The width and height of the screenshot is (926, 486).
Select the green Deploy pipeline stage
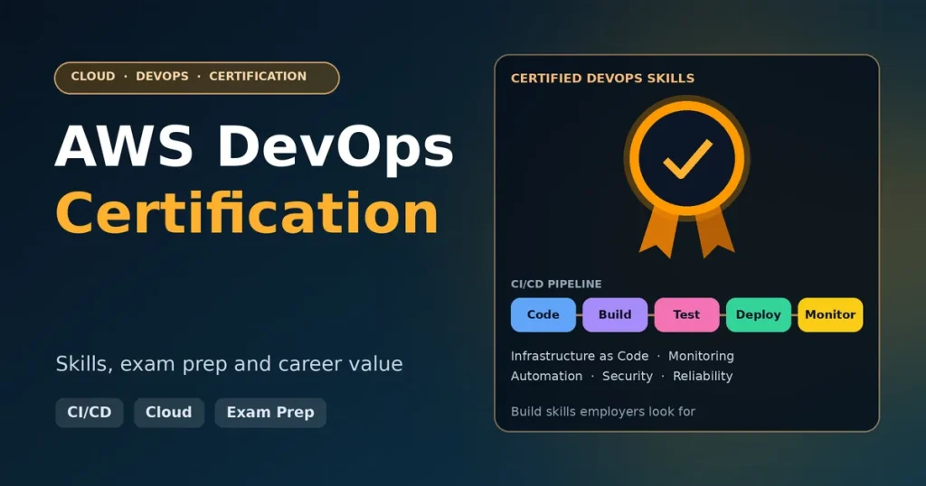tap(759, 315)
